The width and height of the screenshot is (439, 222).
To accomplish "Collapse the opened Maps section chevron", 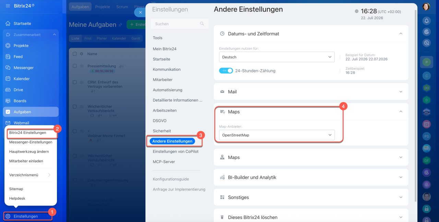I will tap(401, 112).
